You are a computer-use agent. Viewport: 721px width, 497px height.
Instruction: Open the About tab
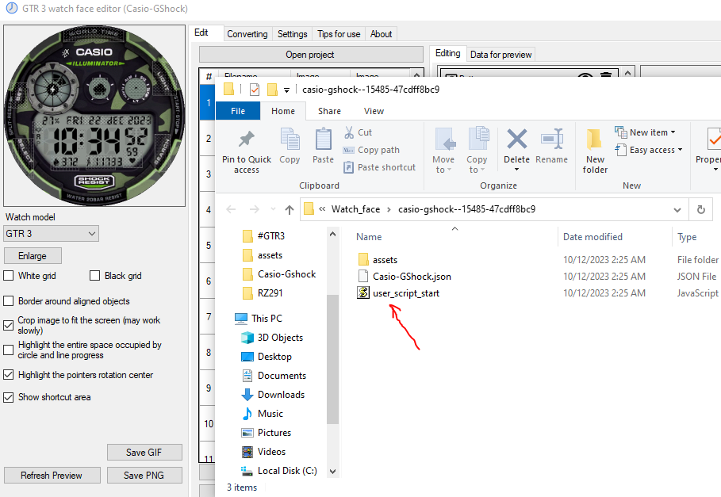point(382,34)
